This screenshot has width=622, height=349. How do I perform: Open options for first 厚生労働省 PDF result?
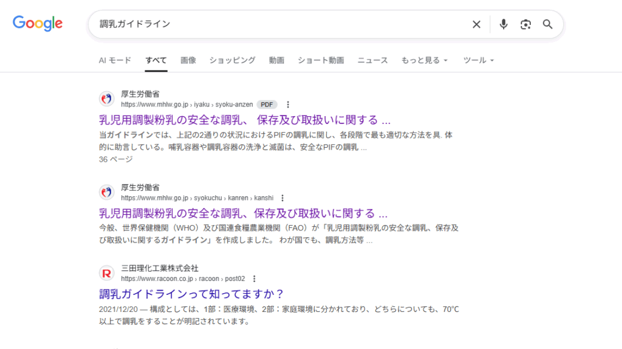click(x=288, y=105)
